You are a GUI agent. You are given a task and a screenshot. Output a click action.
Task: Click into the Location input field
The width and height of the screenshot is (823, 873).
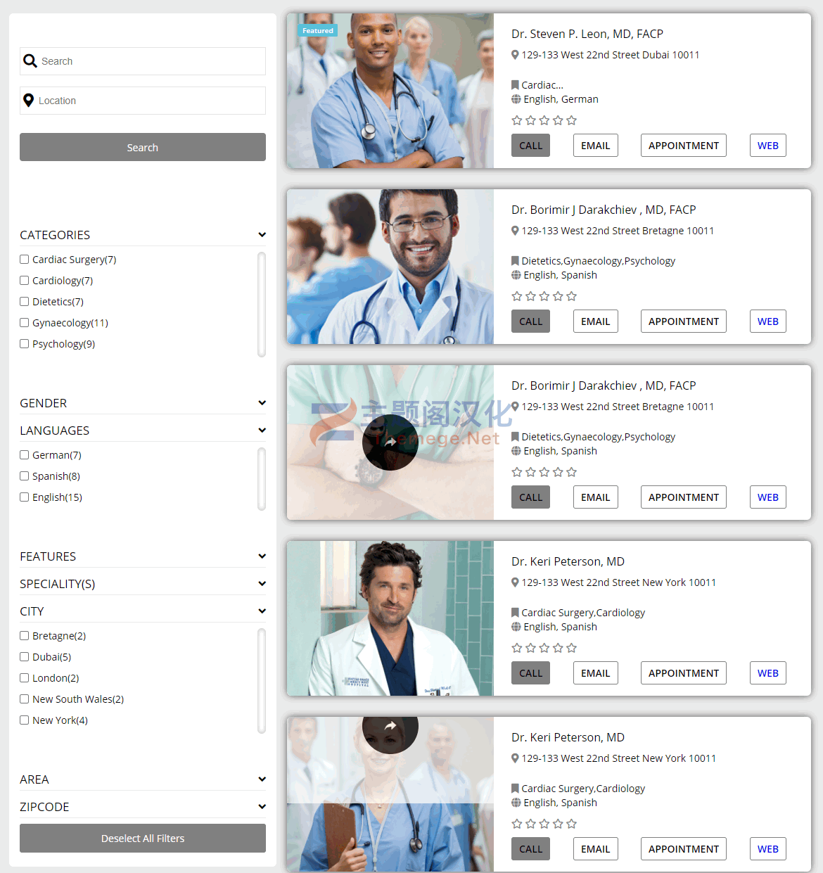pos(143,101)
